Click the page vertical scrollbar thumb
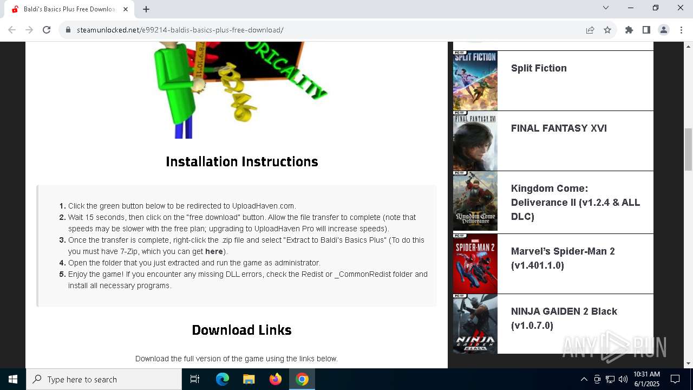The width and height of the screenshot is (693, 390). [688, 149]
